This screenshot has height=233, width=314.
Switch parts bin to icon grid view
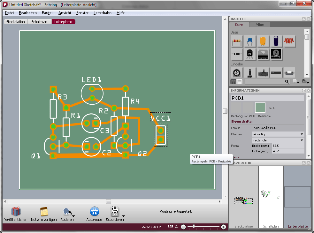[233, 82]
